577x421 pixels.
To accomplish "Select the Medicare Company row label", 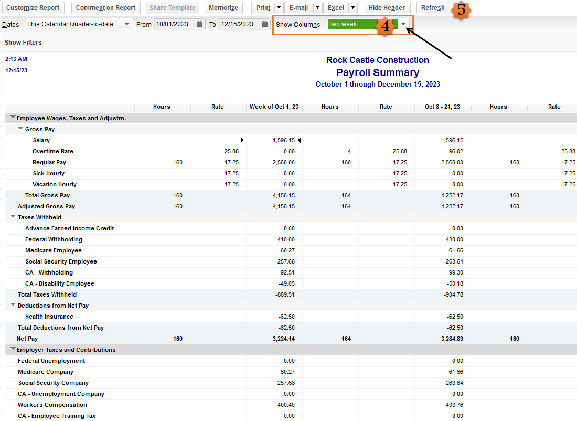I will [x=46, y=372].
